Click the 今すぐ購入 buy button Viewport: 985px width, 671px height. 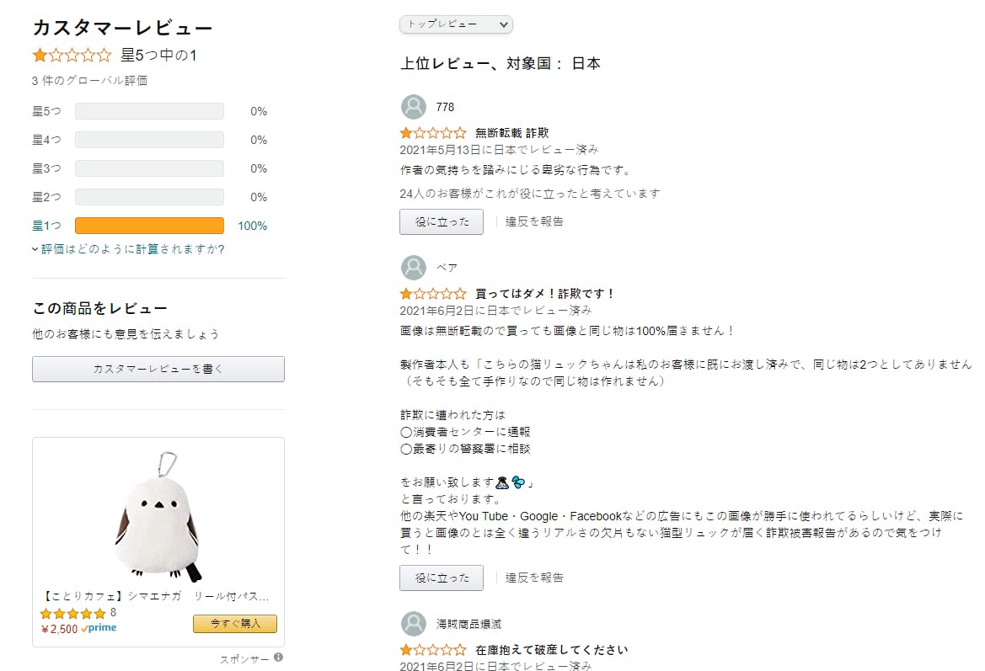[235, 623]
